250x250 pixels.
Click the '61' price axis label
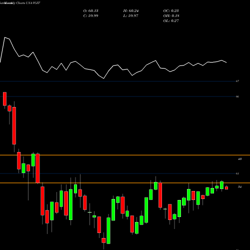pos(237,173)
